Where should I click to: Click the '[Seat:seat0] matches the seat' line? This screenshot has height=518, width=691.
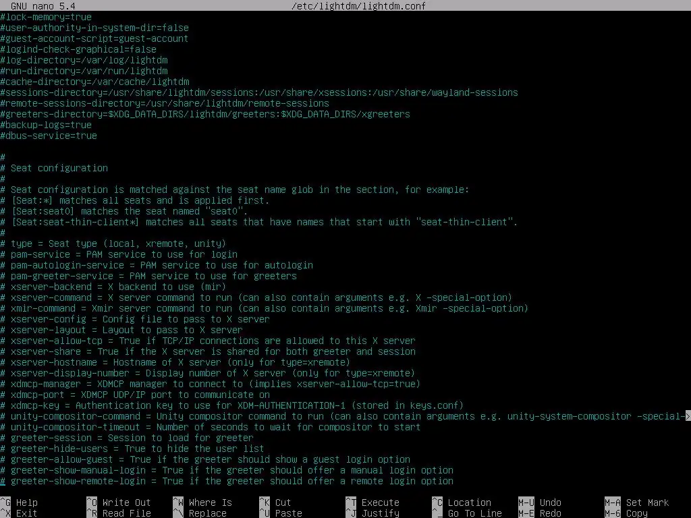point(124,211)
